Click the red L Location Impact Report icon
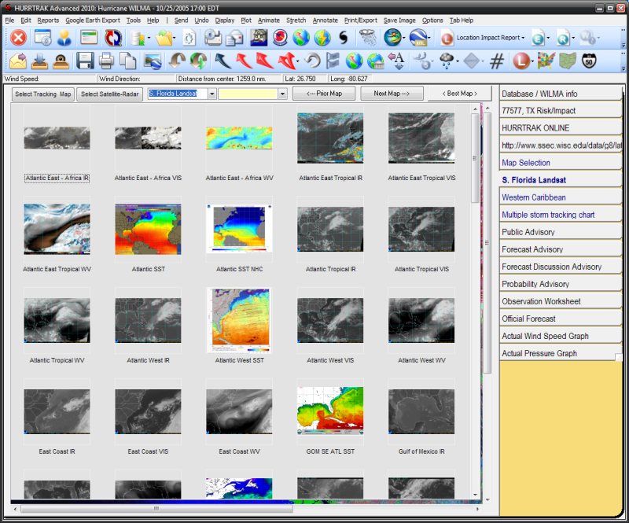The image size is (629, 523). coord(447,38)
